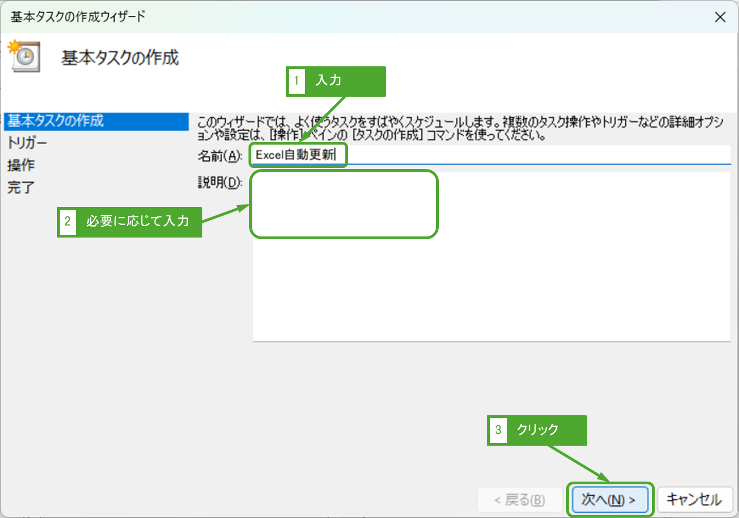
Task: Click the 名前(A): label
Action: 219,156
